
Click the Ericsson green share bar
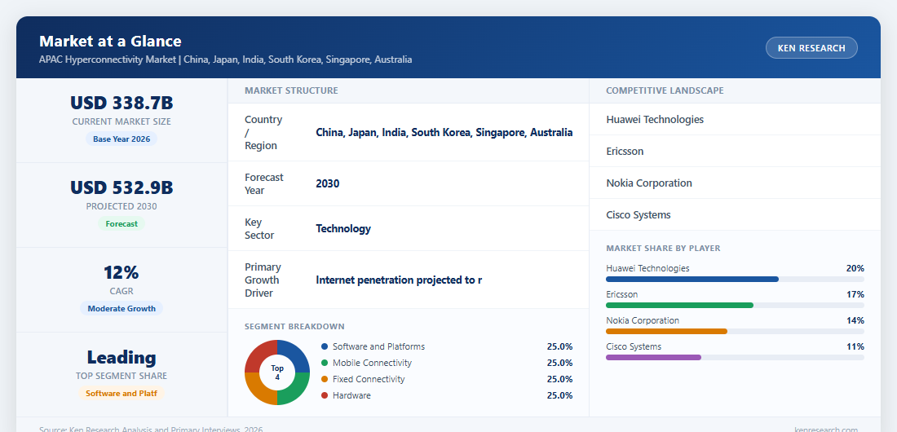(679, 306)
